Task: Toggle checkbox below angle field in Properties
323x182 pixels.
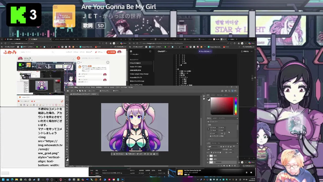Action: click(x=211, y=136)
